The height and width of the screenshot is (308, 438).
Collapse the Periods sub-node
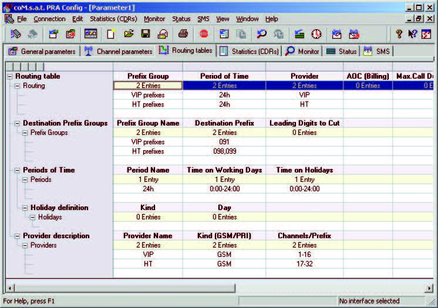25,180
